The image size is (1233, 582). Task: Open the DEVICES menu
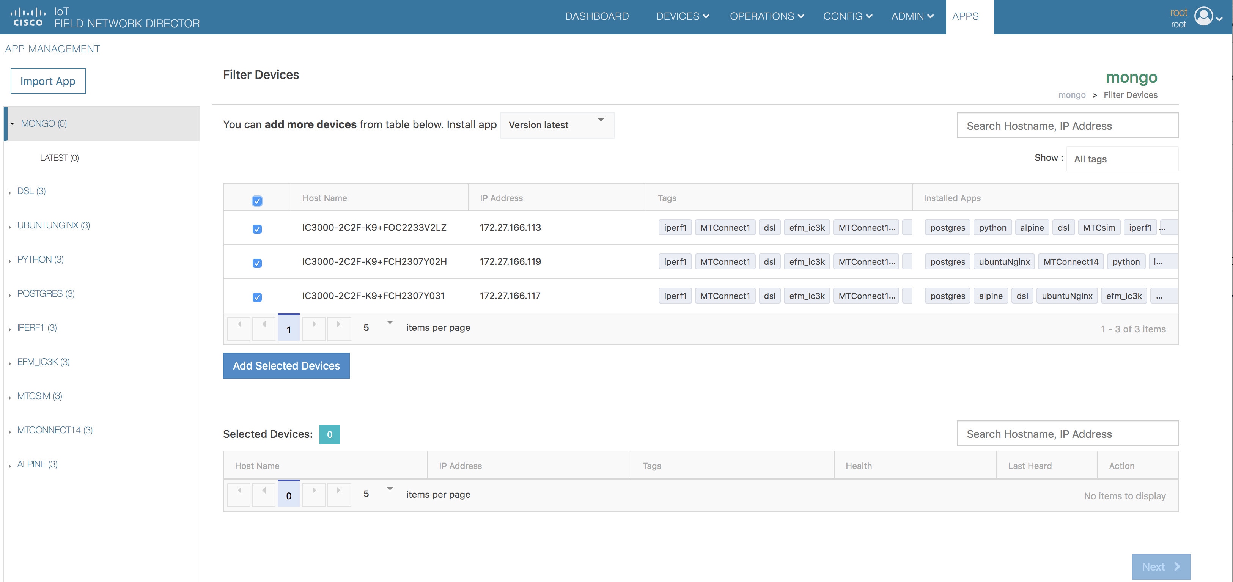click(683, 16)
